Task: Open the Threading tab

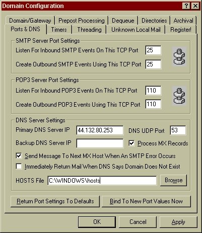Action: [x=89, y=30]
